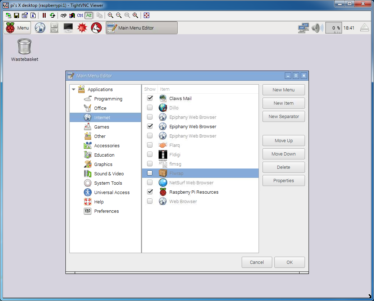Click the New Separator button
Screen dimensions: 374x301
[284, 117]
